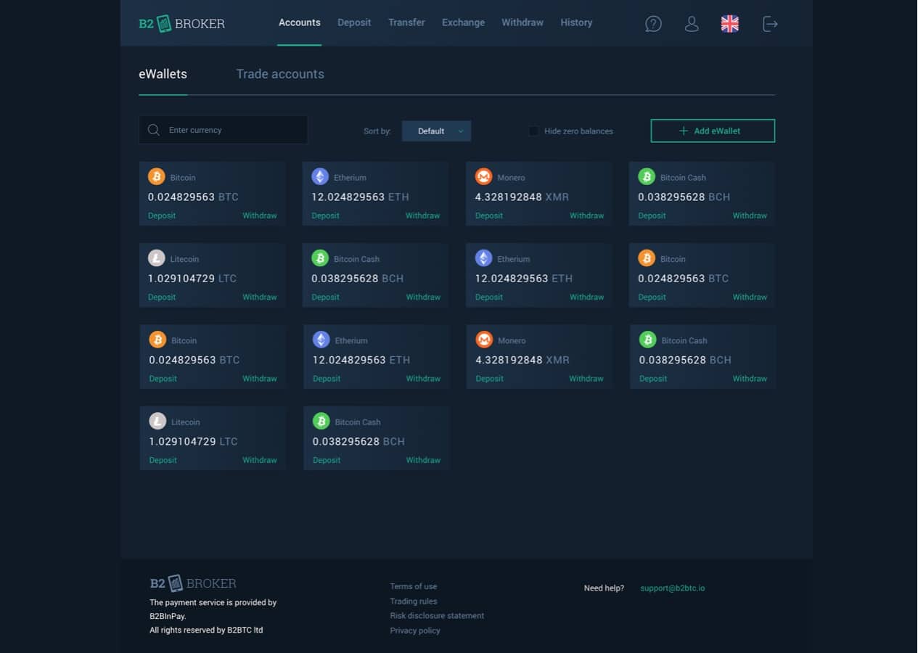Click the plus icon on Add eWallet
This screenshot has height=653, width=918.
pos(683,131)
